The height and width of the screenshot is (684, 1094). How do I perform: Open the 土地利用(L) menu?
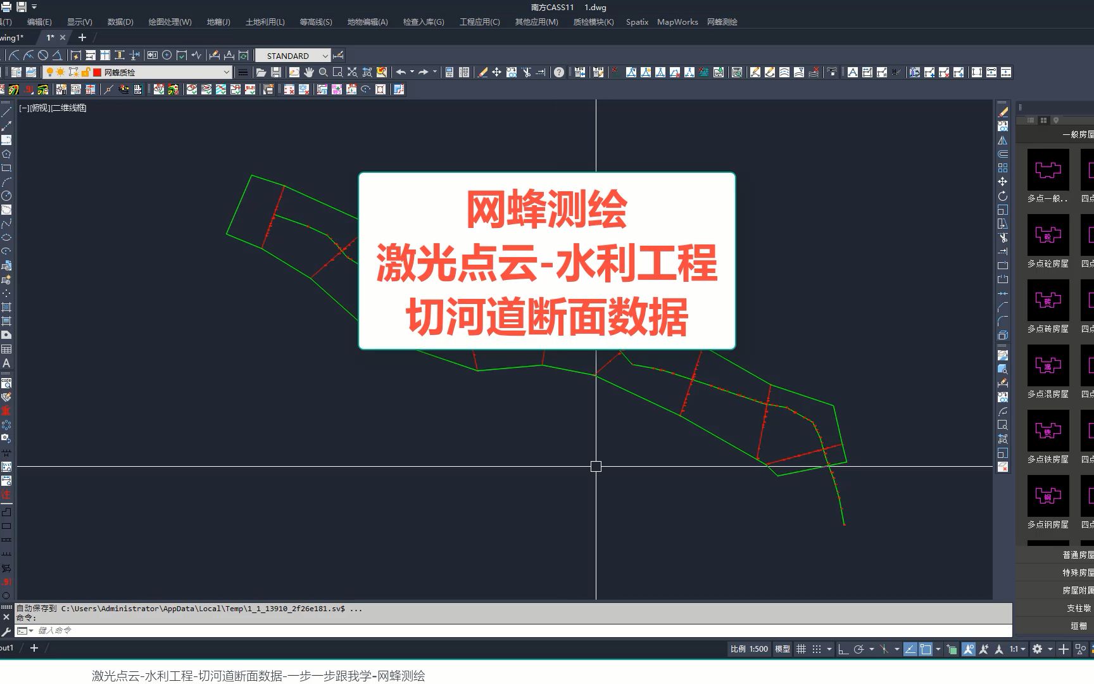pyautogui.click(x=265, y=22)
